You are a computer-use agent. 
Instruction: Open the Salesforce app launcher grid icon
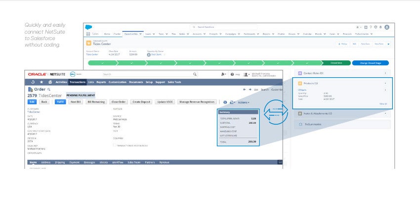click(x=88, y=34)
